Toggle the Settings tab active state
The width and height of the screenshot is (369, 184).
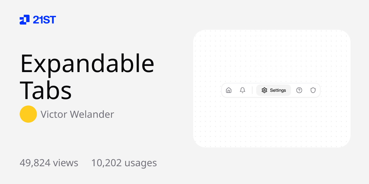click(x=273, y=90)
